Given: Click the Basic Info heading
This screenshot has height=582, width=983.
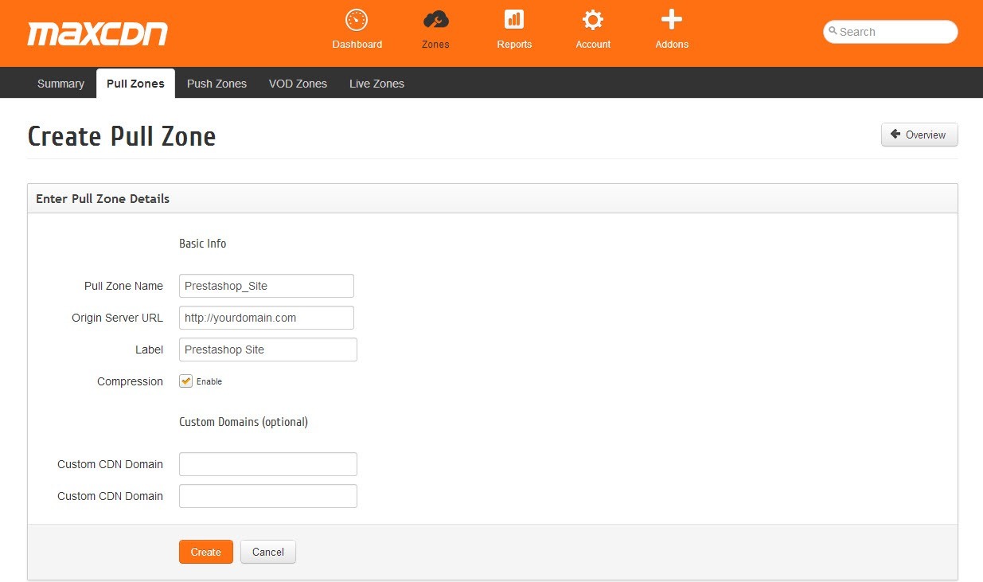Looking at the screenshot, I should point(203,244).
